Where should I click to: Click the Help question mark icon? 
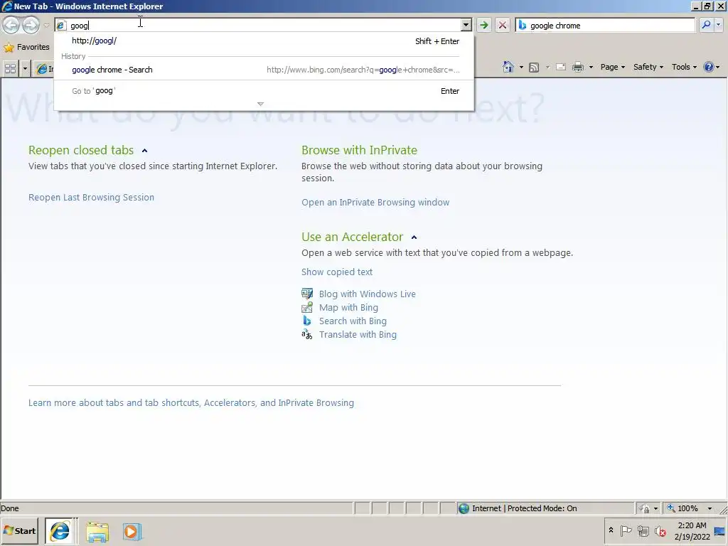coord(709,68)
